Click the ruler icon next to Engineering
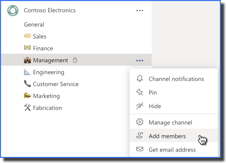This screenshot has width=226, height=163. (x=27, y=72)
